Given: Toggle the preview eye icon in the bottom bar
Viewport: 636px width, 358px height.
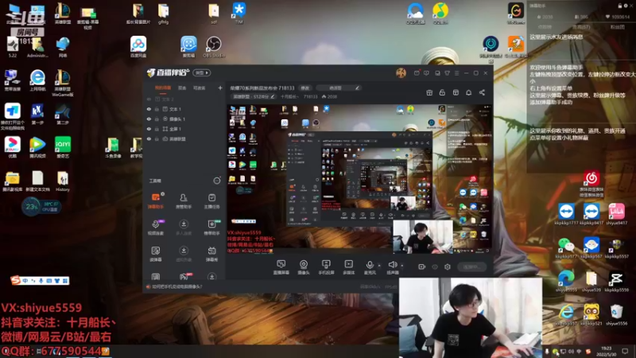Looking at the screenshot, I should 435,267.
